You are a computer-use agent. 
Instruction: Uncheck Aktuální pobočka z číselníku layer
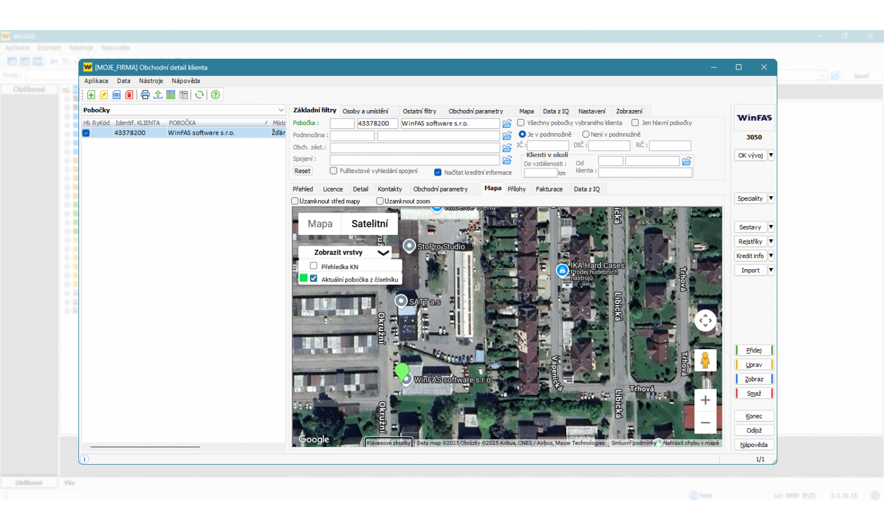(x=314, y=279)
